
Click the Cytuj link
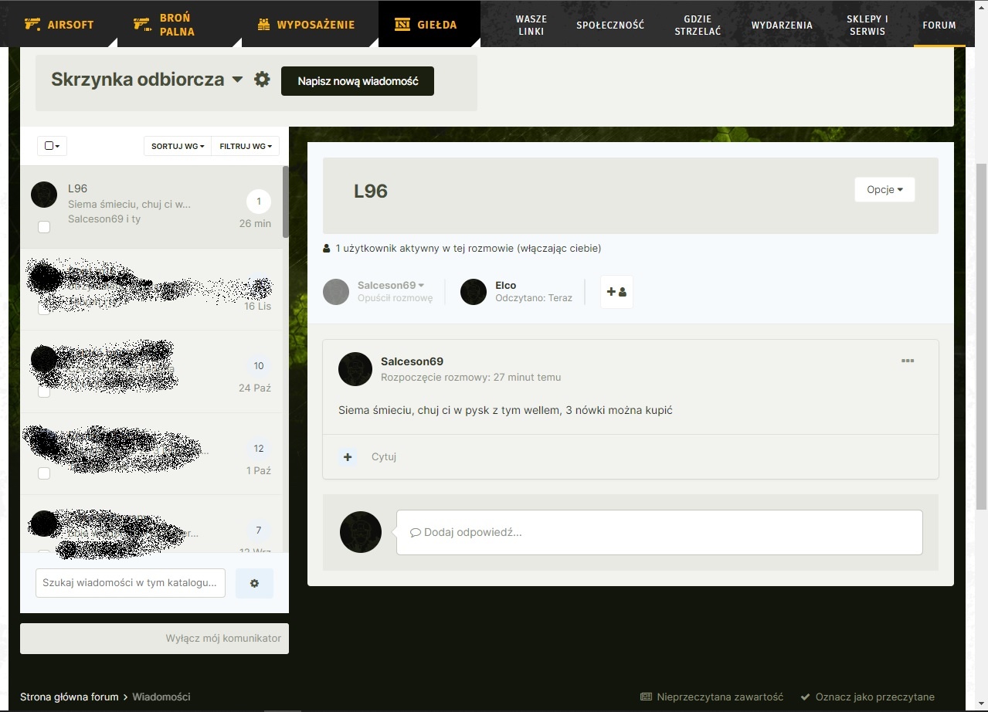[x=384, y=457]
